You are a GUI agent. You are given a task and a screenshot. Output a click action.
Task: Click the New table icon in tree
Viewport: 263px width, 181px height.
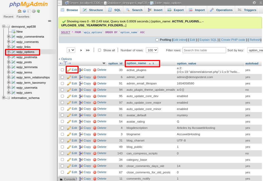[x=13, y=32]
